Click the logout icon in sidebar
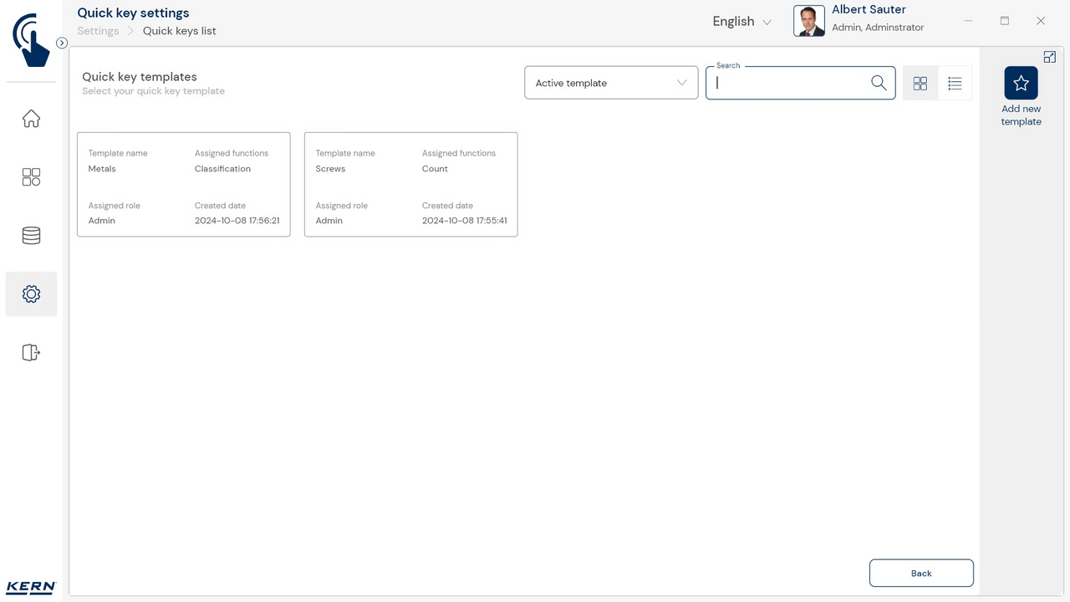Screen dimensions: 1070x602 point(31,353)
